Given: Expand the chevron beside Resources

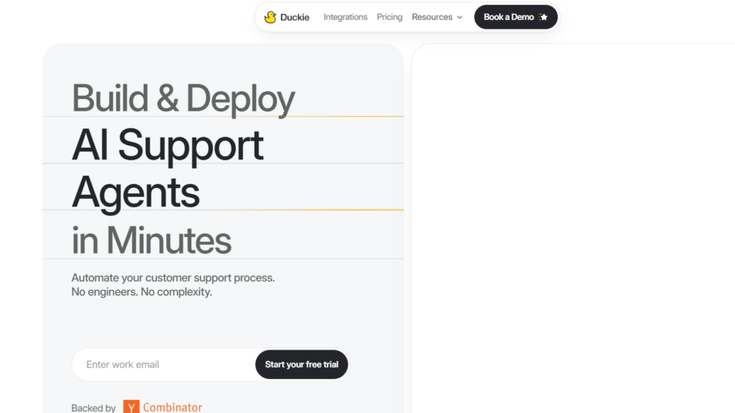Looking at the screenshot, I should pyautogui.click(x=460, y=17).
